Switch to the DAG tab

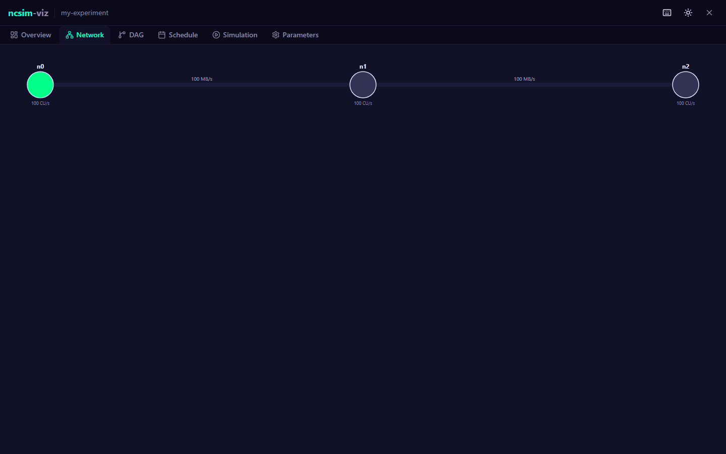[x=131, y=35]
